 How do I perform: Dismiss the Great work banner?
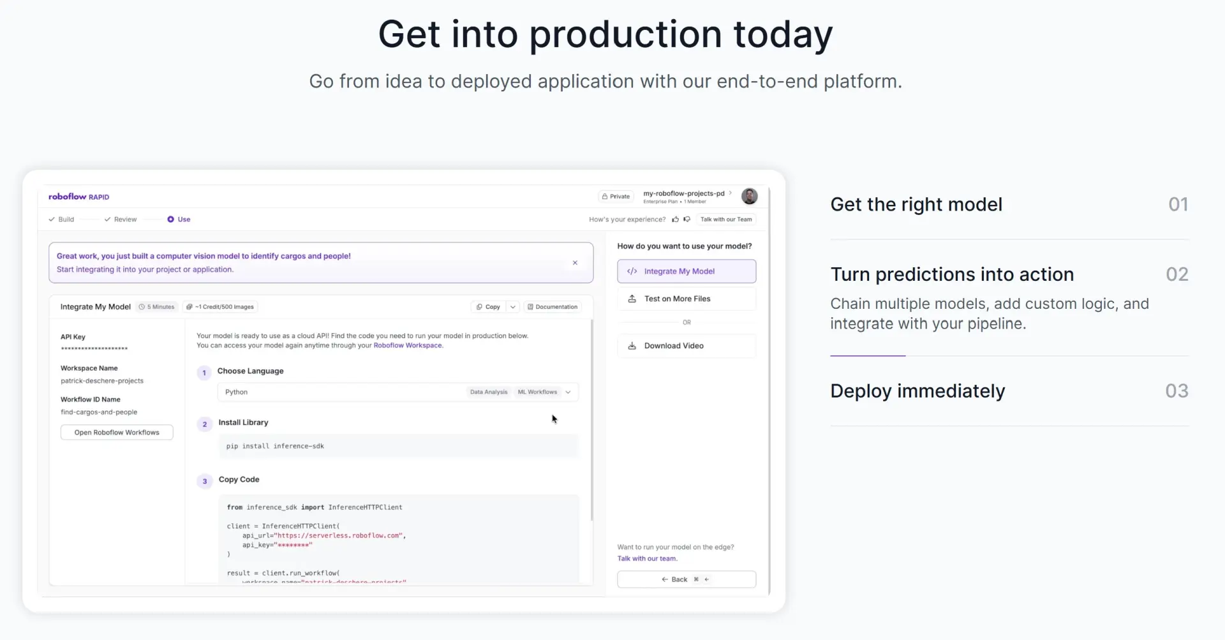point(575,263)
